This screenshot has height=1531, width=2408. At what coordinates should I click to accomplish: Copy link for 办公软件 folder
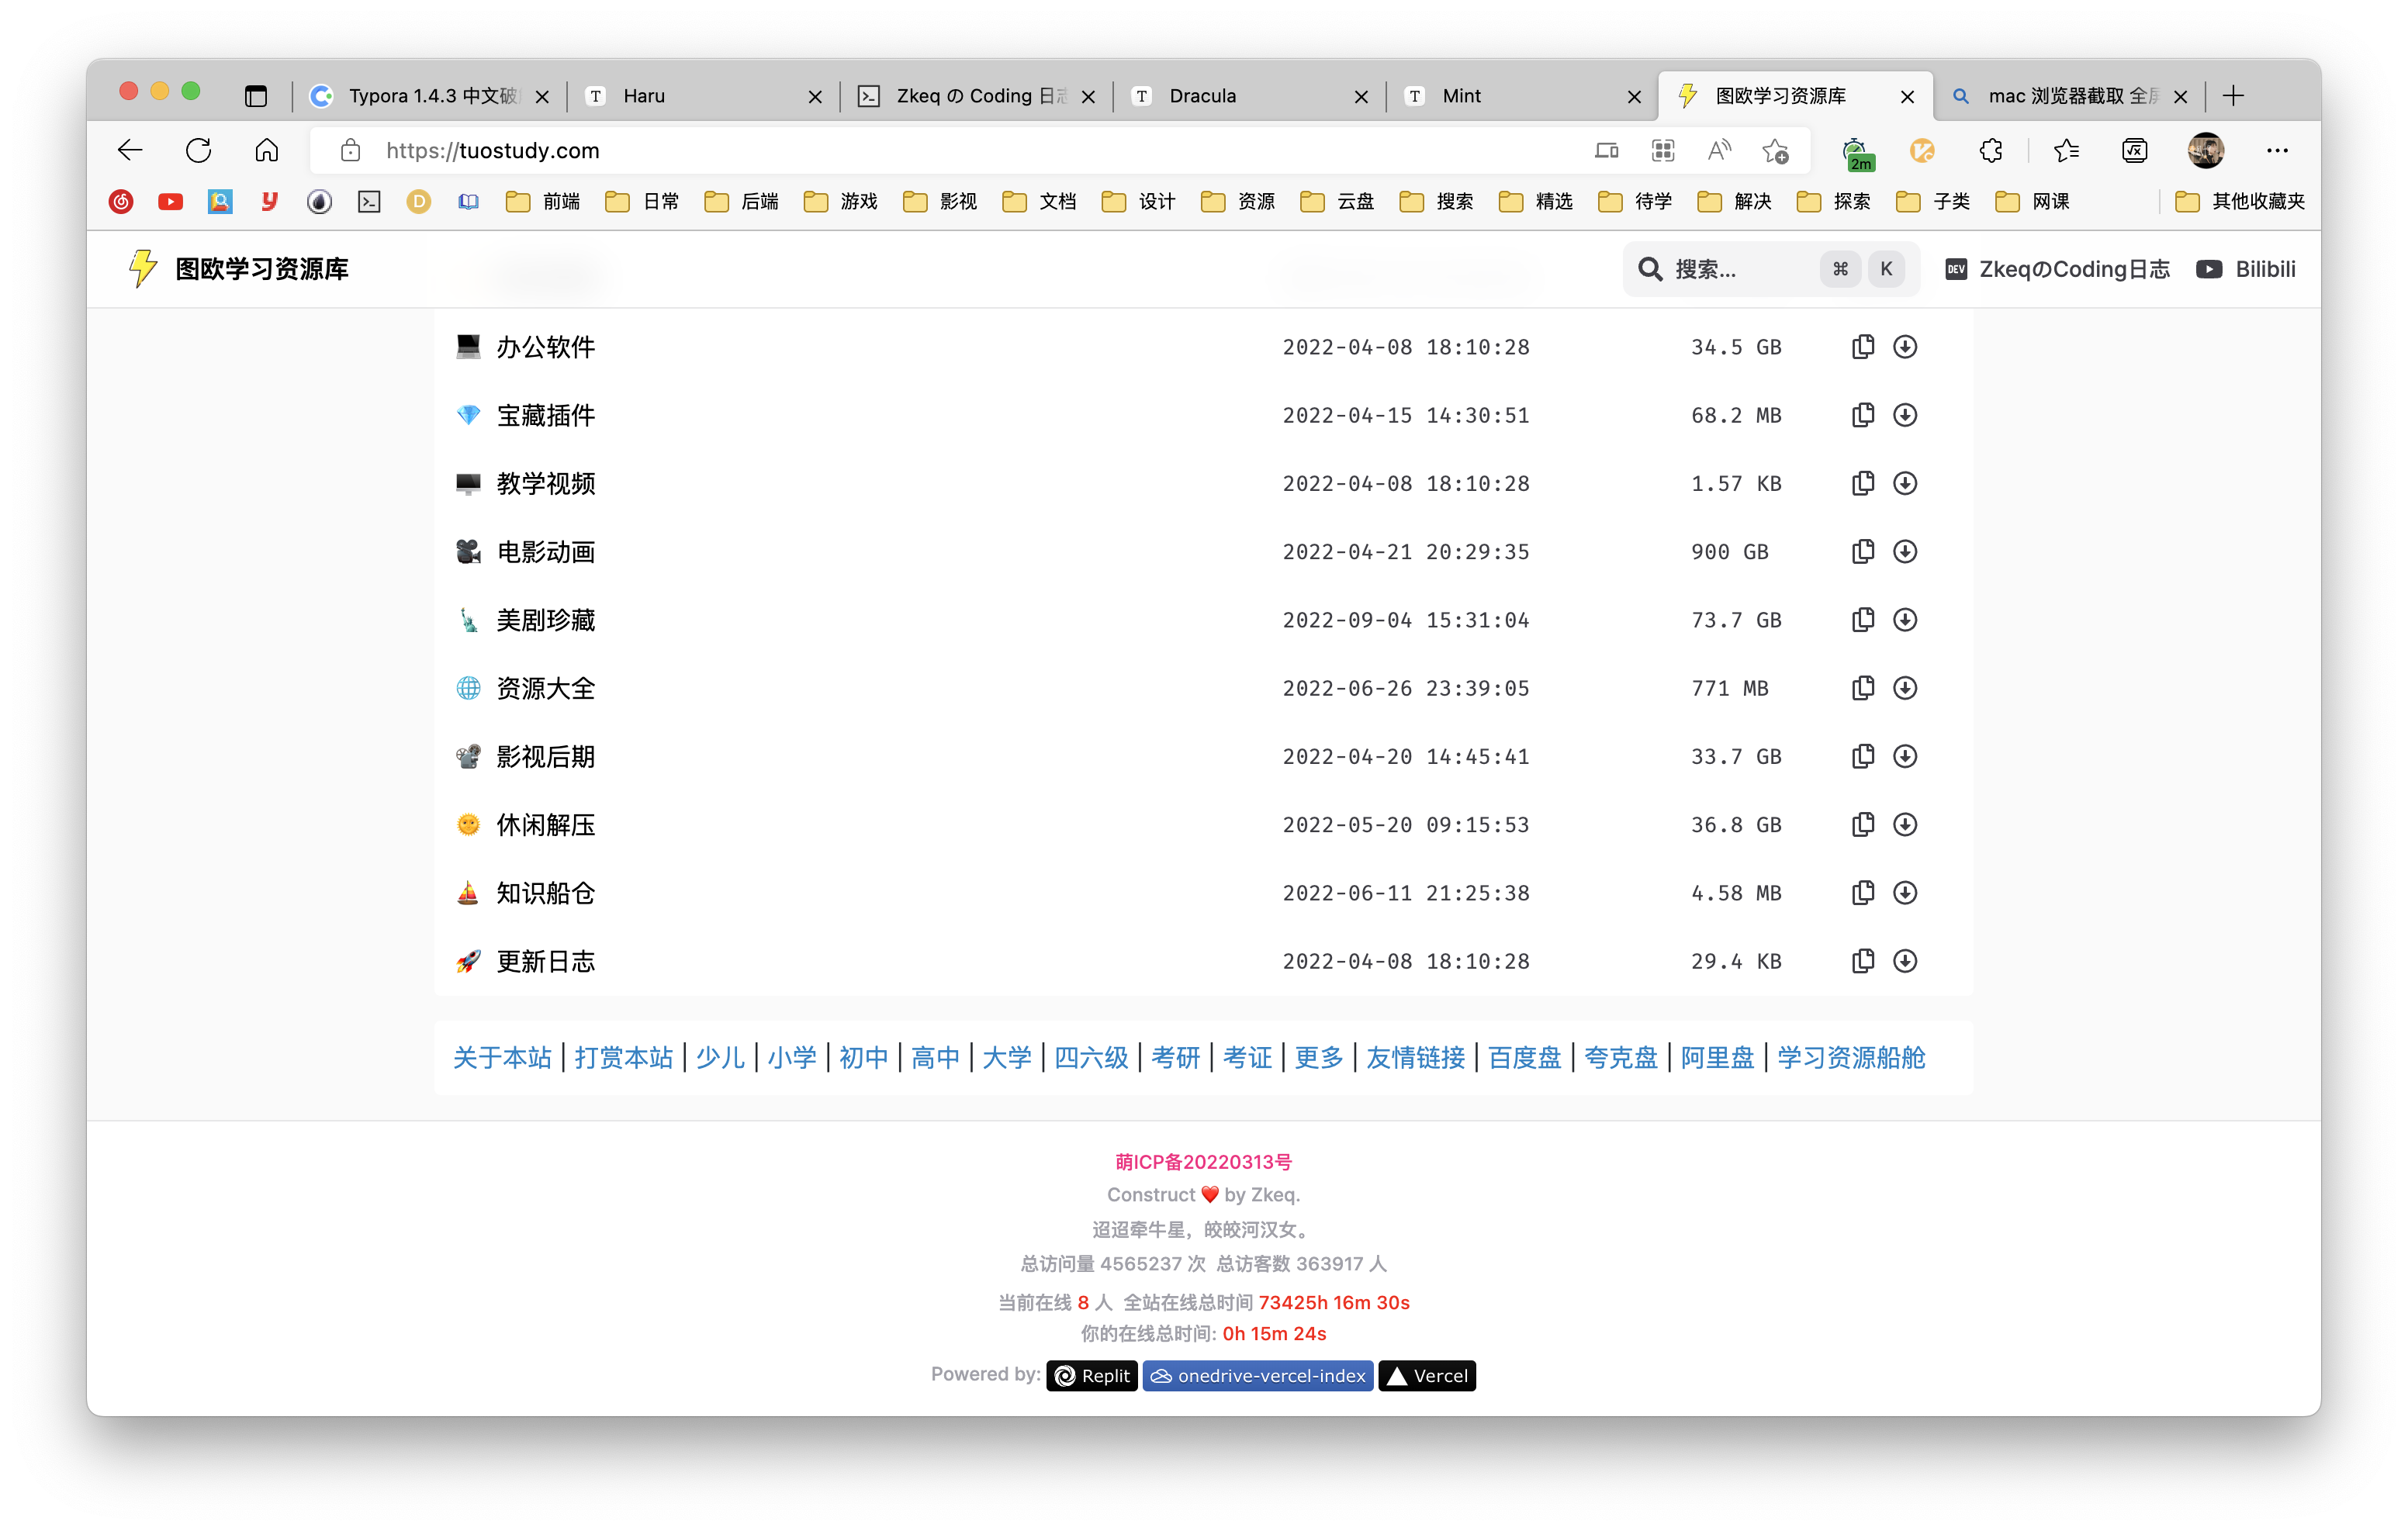1862,347
